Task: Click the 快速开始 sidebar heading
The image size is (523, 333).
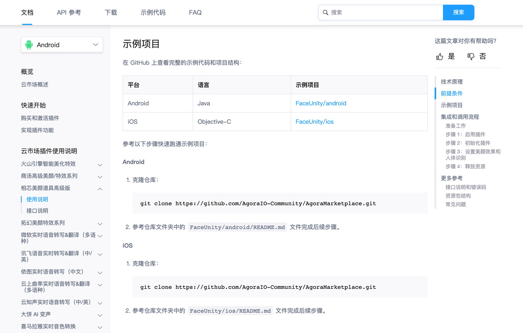Action: point(34,105)
